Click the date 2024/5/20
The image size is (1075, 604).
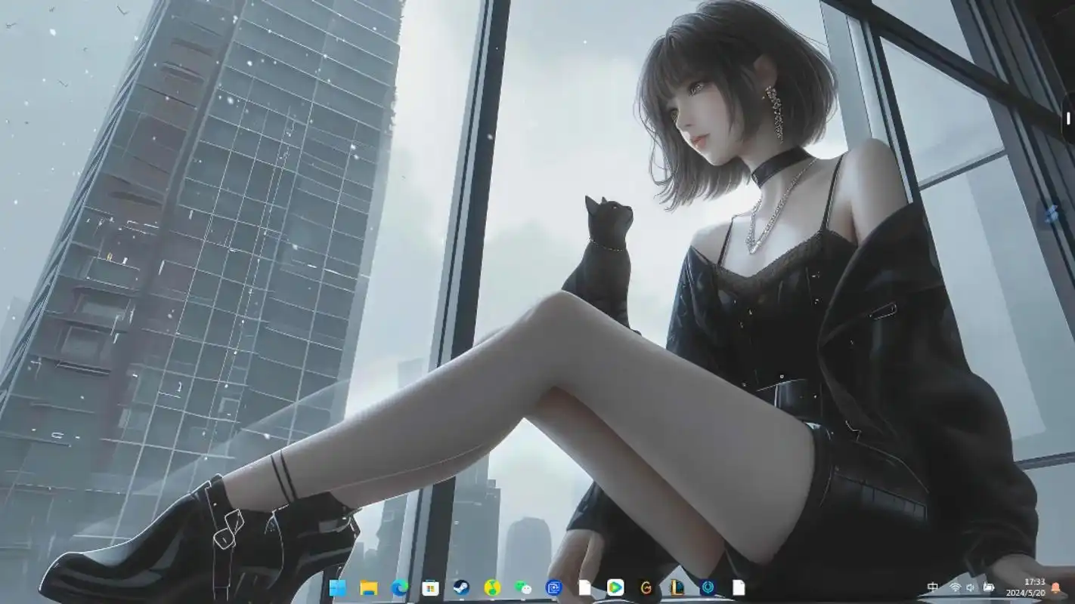coord(1025,593)
